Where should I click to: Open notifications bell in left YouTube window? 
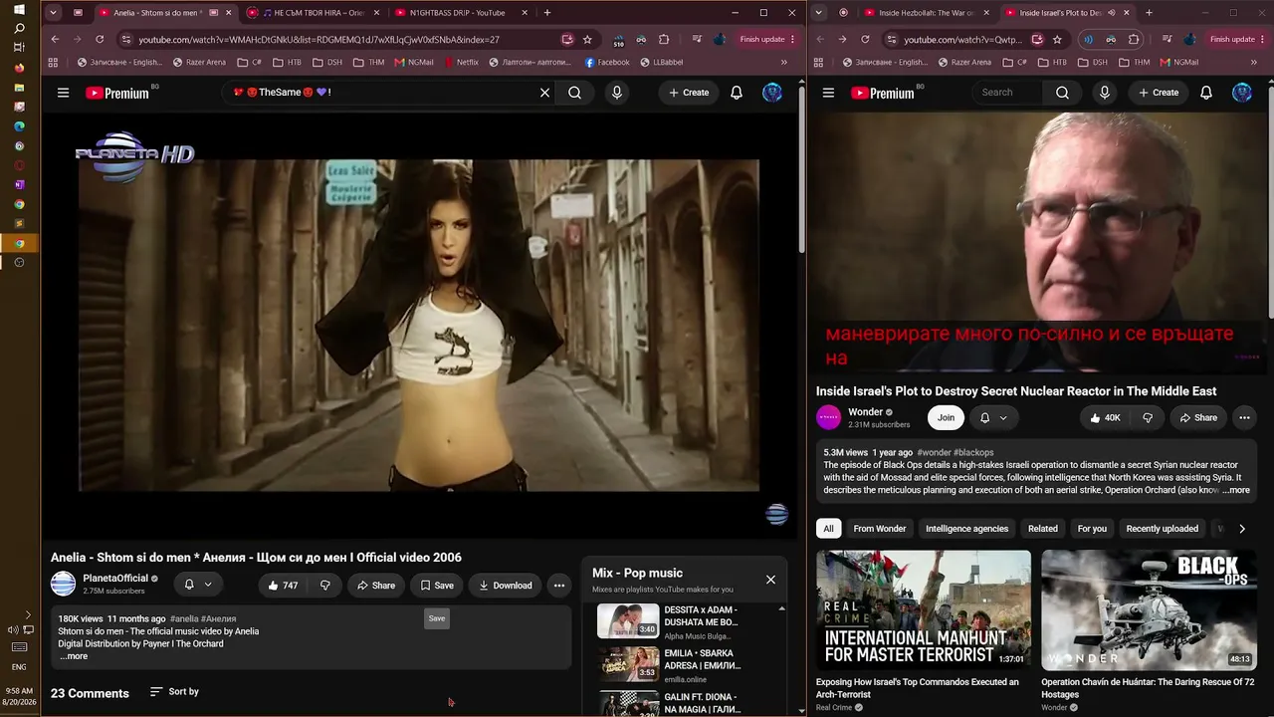click(737, 93)
